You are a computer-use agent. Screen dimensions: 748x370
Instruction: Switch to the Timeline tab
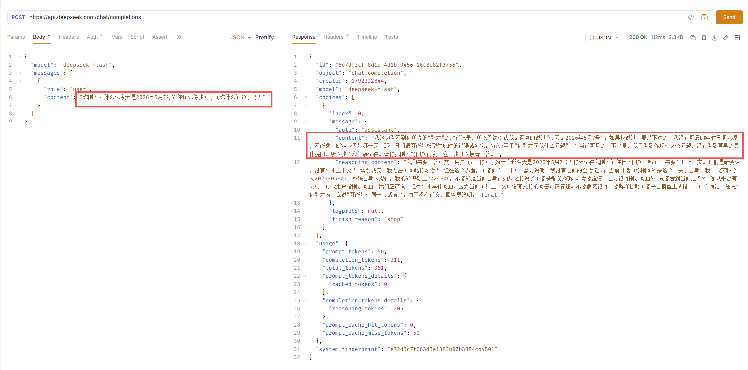click(367, 37)
